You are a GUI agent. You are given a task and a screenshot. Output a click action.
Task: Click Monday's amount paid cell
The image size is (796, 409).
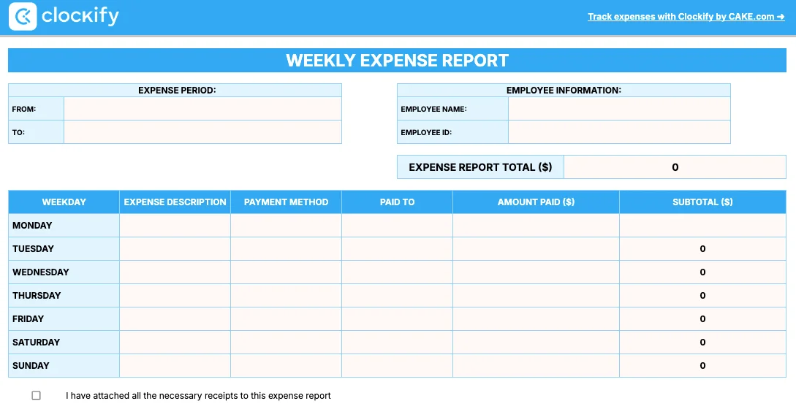536,225
